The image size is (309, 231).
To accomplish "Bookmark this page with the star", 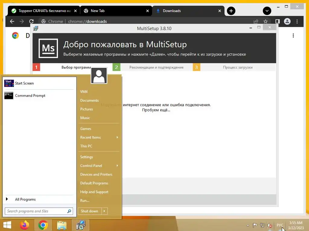I will tap(266, 21).
